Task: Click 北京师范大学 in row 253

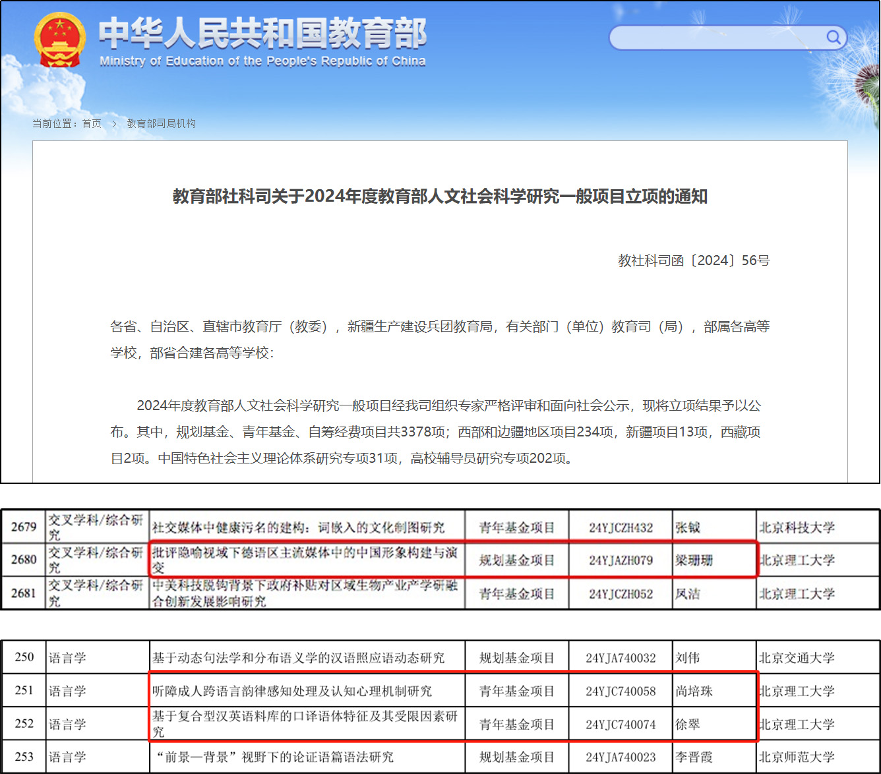Action: click(x=797, y=757)
